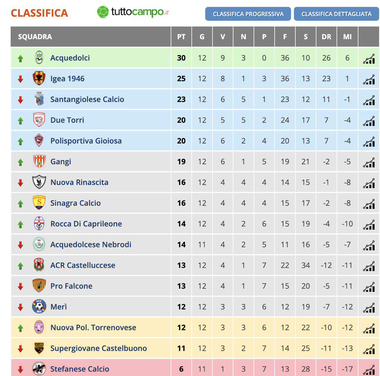
Task: Click the tuttocampo.it logo
Action: pyautogui.click(x=133, y=12)
